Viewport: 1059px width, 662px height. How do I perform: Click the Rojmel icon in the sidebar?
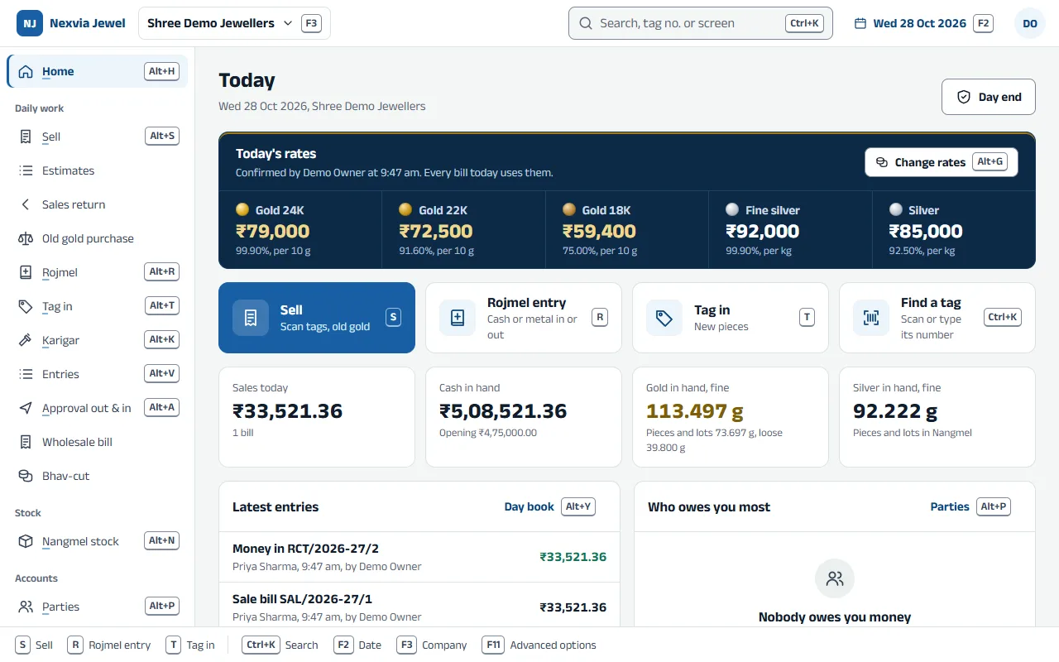(26, 272)
